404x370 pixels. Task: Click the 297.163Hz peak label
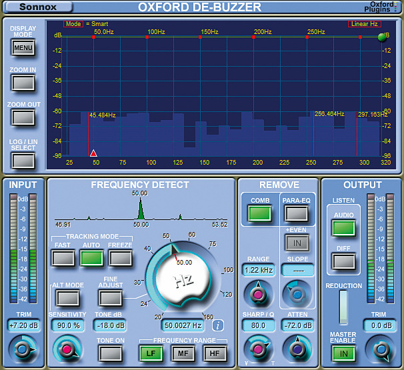click(372, 115)
